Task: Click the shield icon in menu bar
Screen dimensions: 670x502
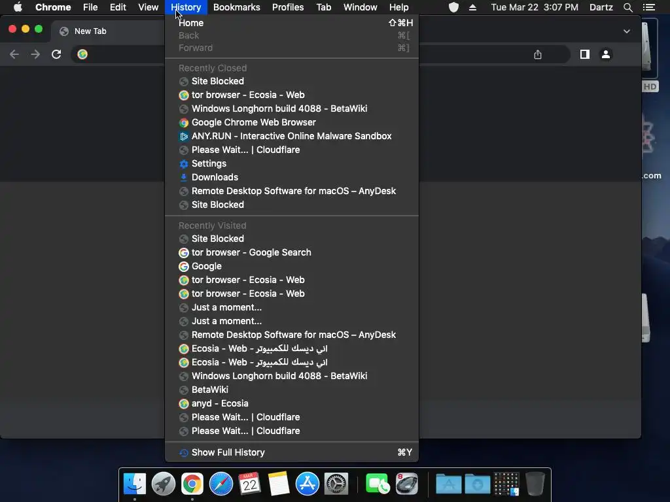Action: tap(453, 7)
